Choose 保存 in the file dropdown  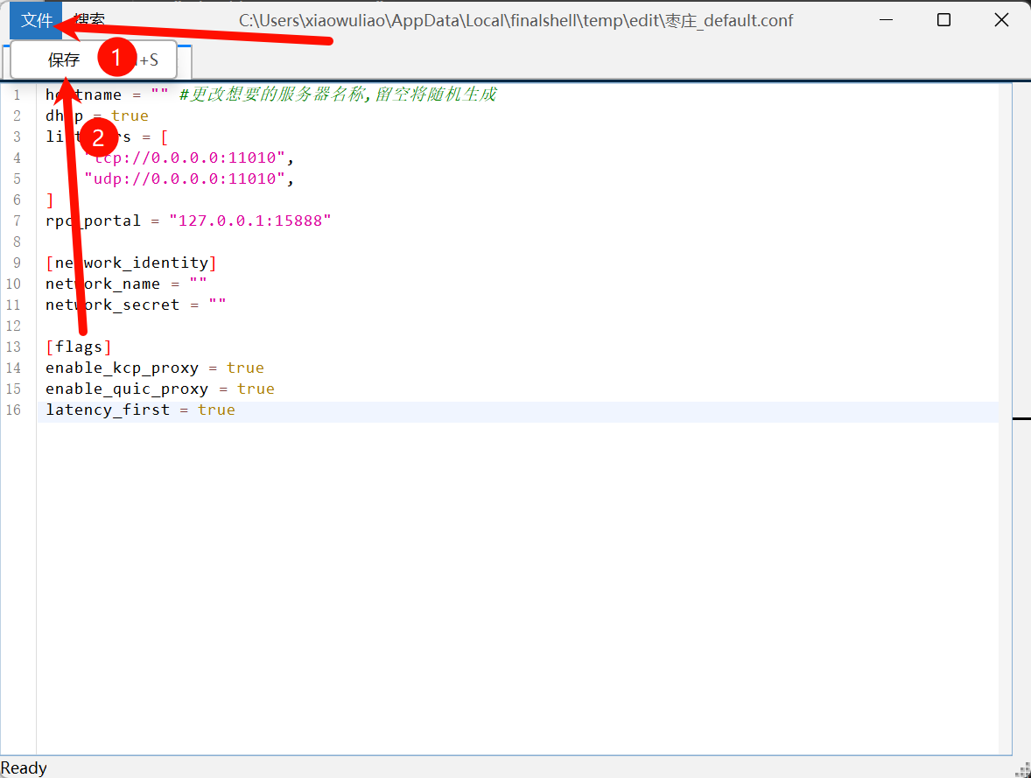tap(64, 60)
